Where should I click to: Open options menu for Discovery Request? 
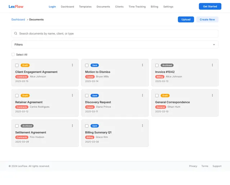click(x=142, y=95)
